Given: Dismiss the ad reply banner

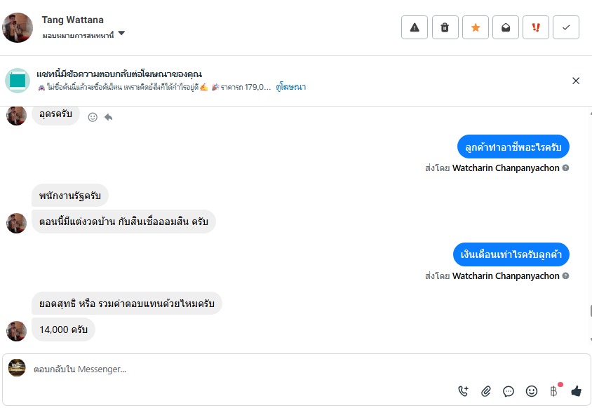Looking at the screenshot, I should [576, 81].
